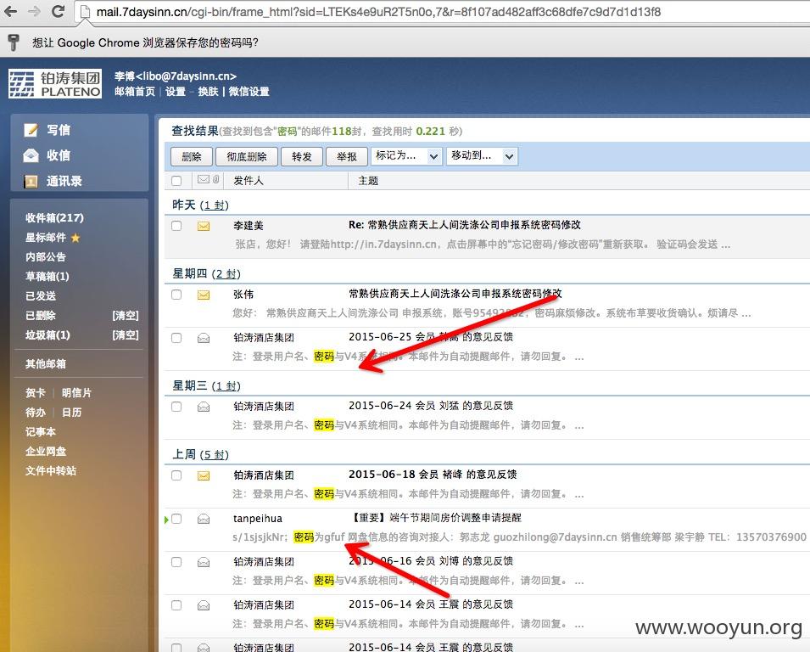Open the Plateno group logo
810x652 pixels.
pyautogui.click(x=55, y=84)
